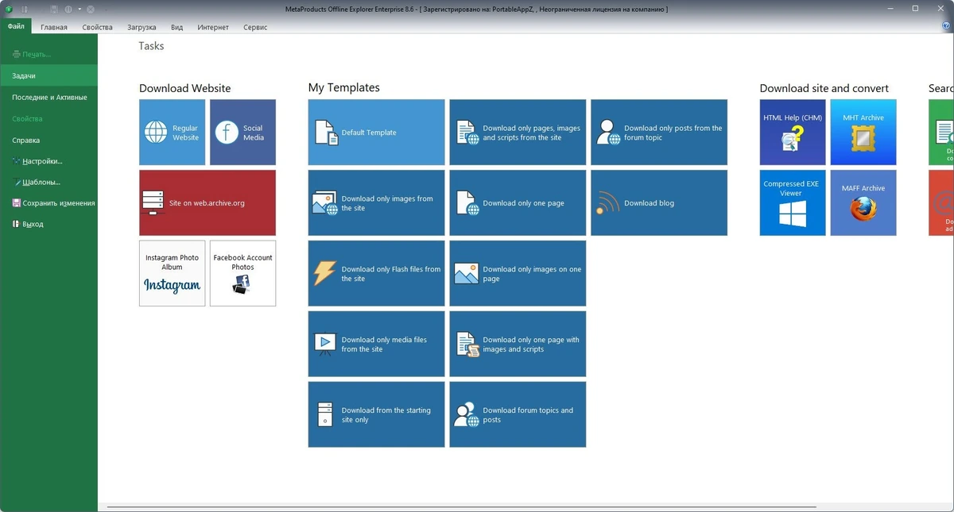This screenshot has width=954, height=512.
Task: Click Сохранить изменения in the sidebar
Action: click(x=48, y=203)
